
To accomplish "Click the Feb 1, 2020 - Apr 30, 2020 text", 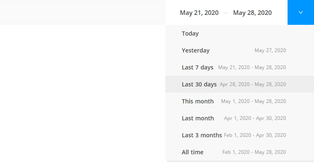I will pyautogui.click(x=255, y=135).
